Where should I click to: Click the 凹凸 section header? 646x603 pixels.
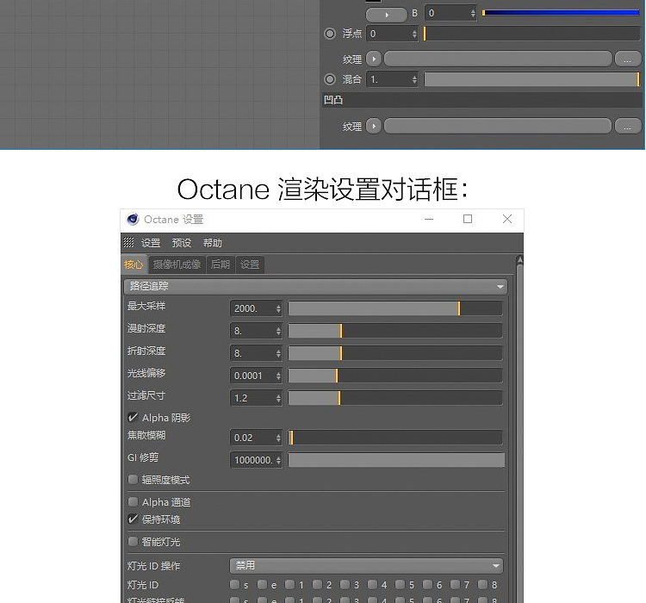(x=481, y=100)
